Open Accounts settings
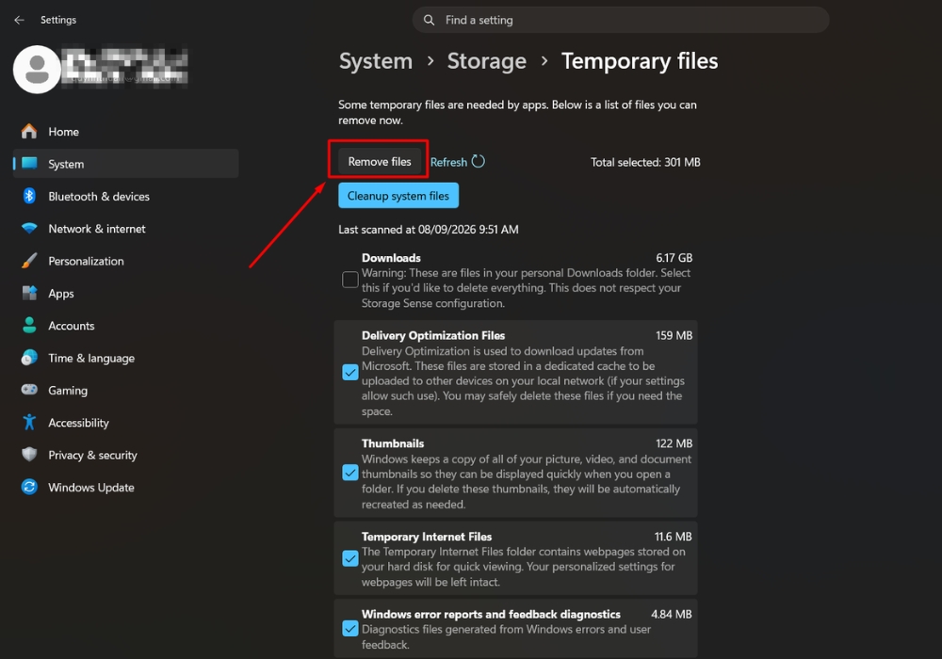Screen dimensions: 942x659 pyautogui.click(x=125, y=326)
